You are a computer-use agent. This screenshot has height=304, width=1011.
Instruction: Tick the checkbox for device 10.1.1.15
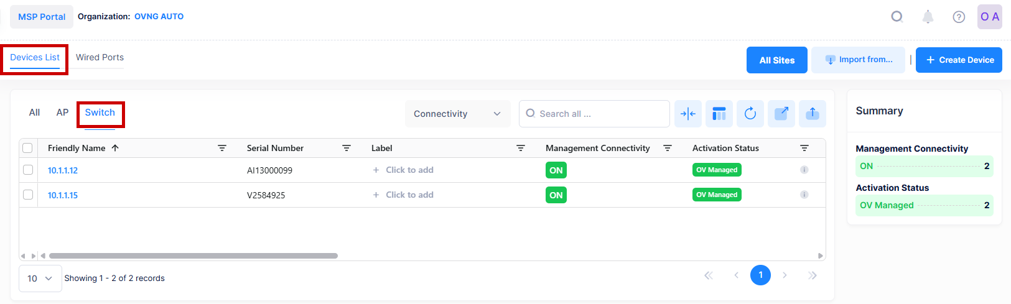(28, 195)
